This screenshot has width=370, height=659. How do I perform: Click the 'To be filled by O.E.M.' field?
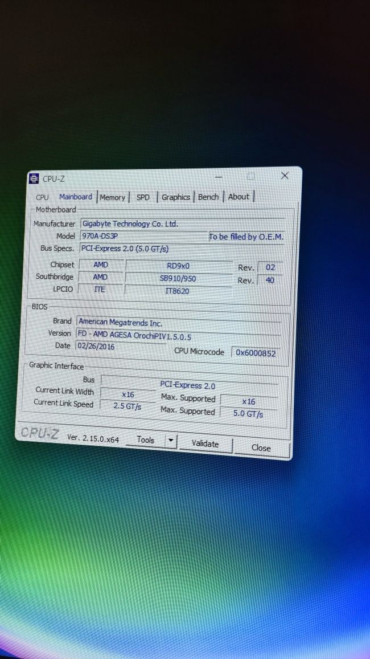pyautogui.click(x=246, y=237)
